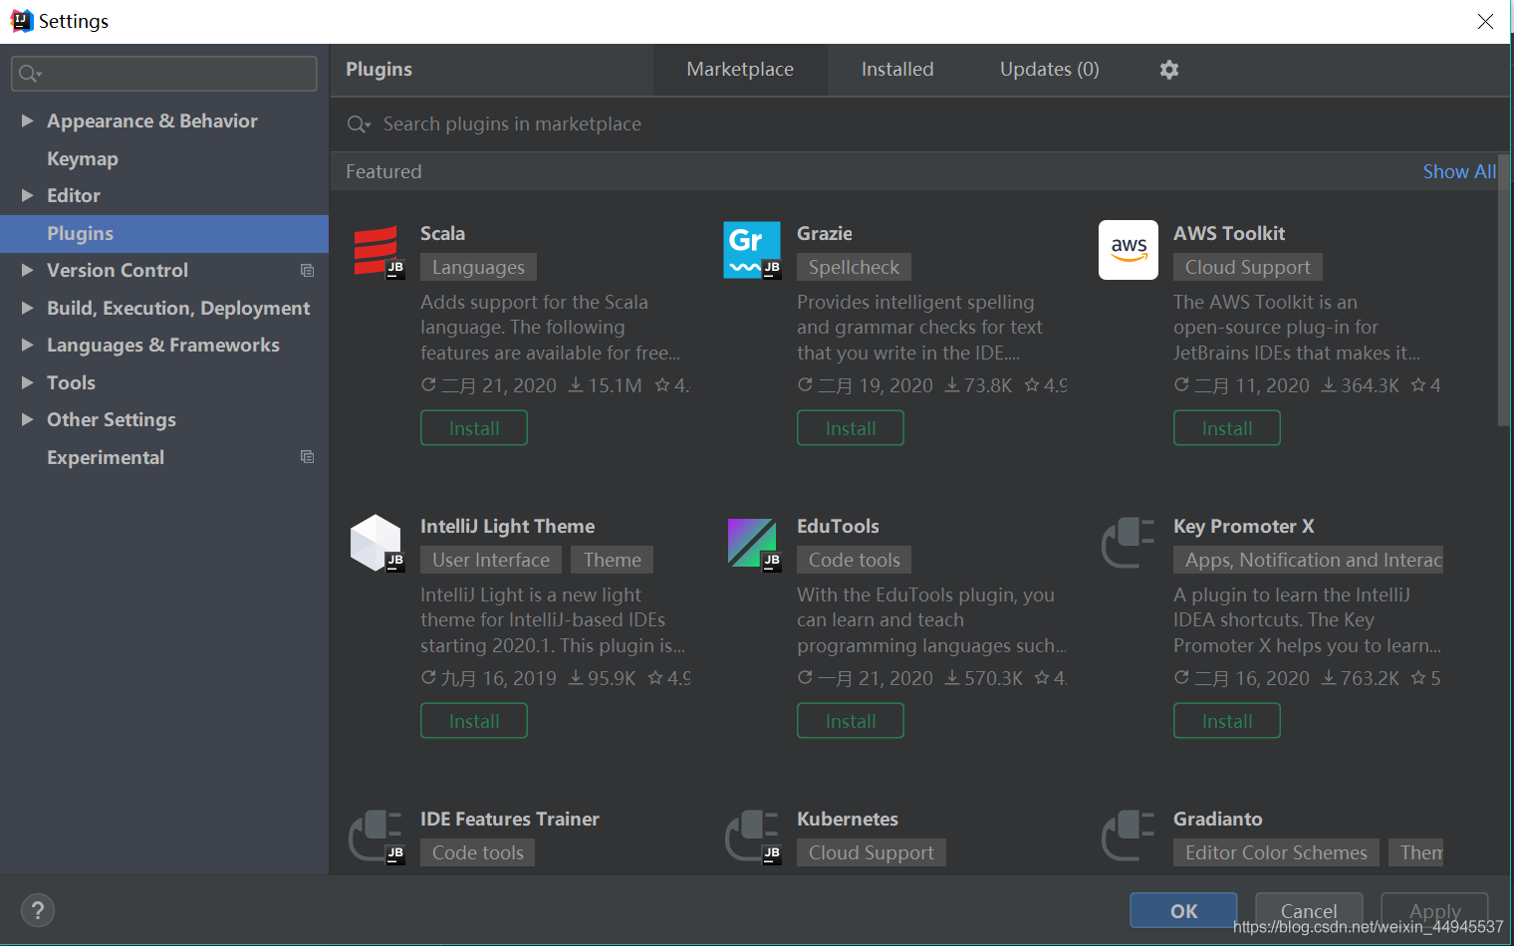Open the Gradianto plugin plug icon
The height and width of the screenshot is (946, 1514).
[1129, 835]
